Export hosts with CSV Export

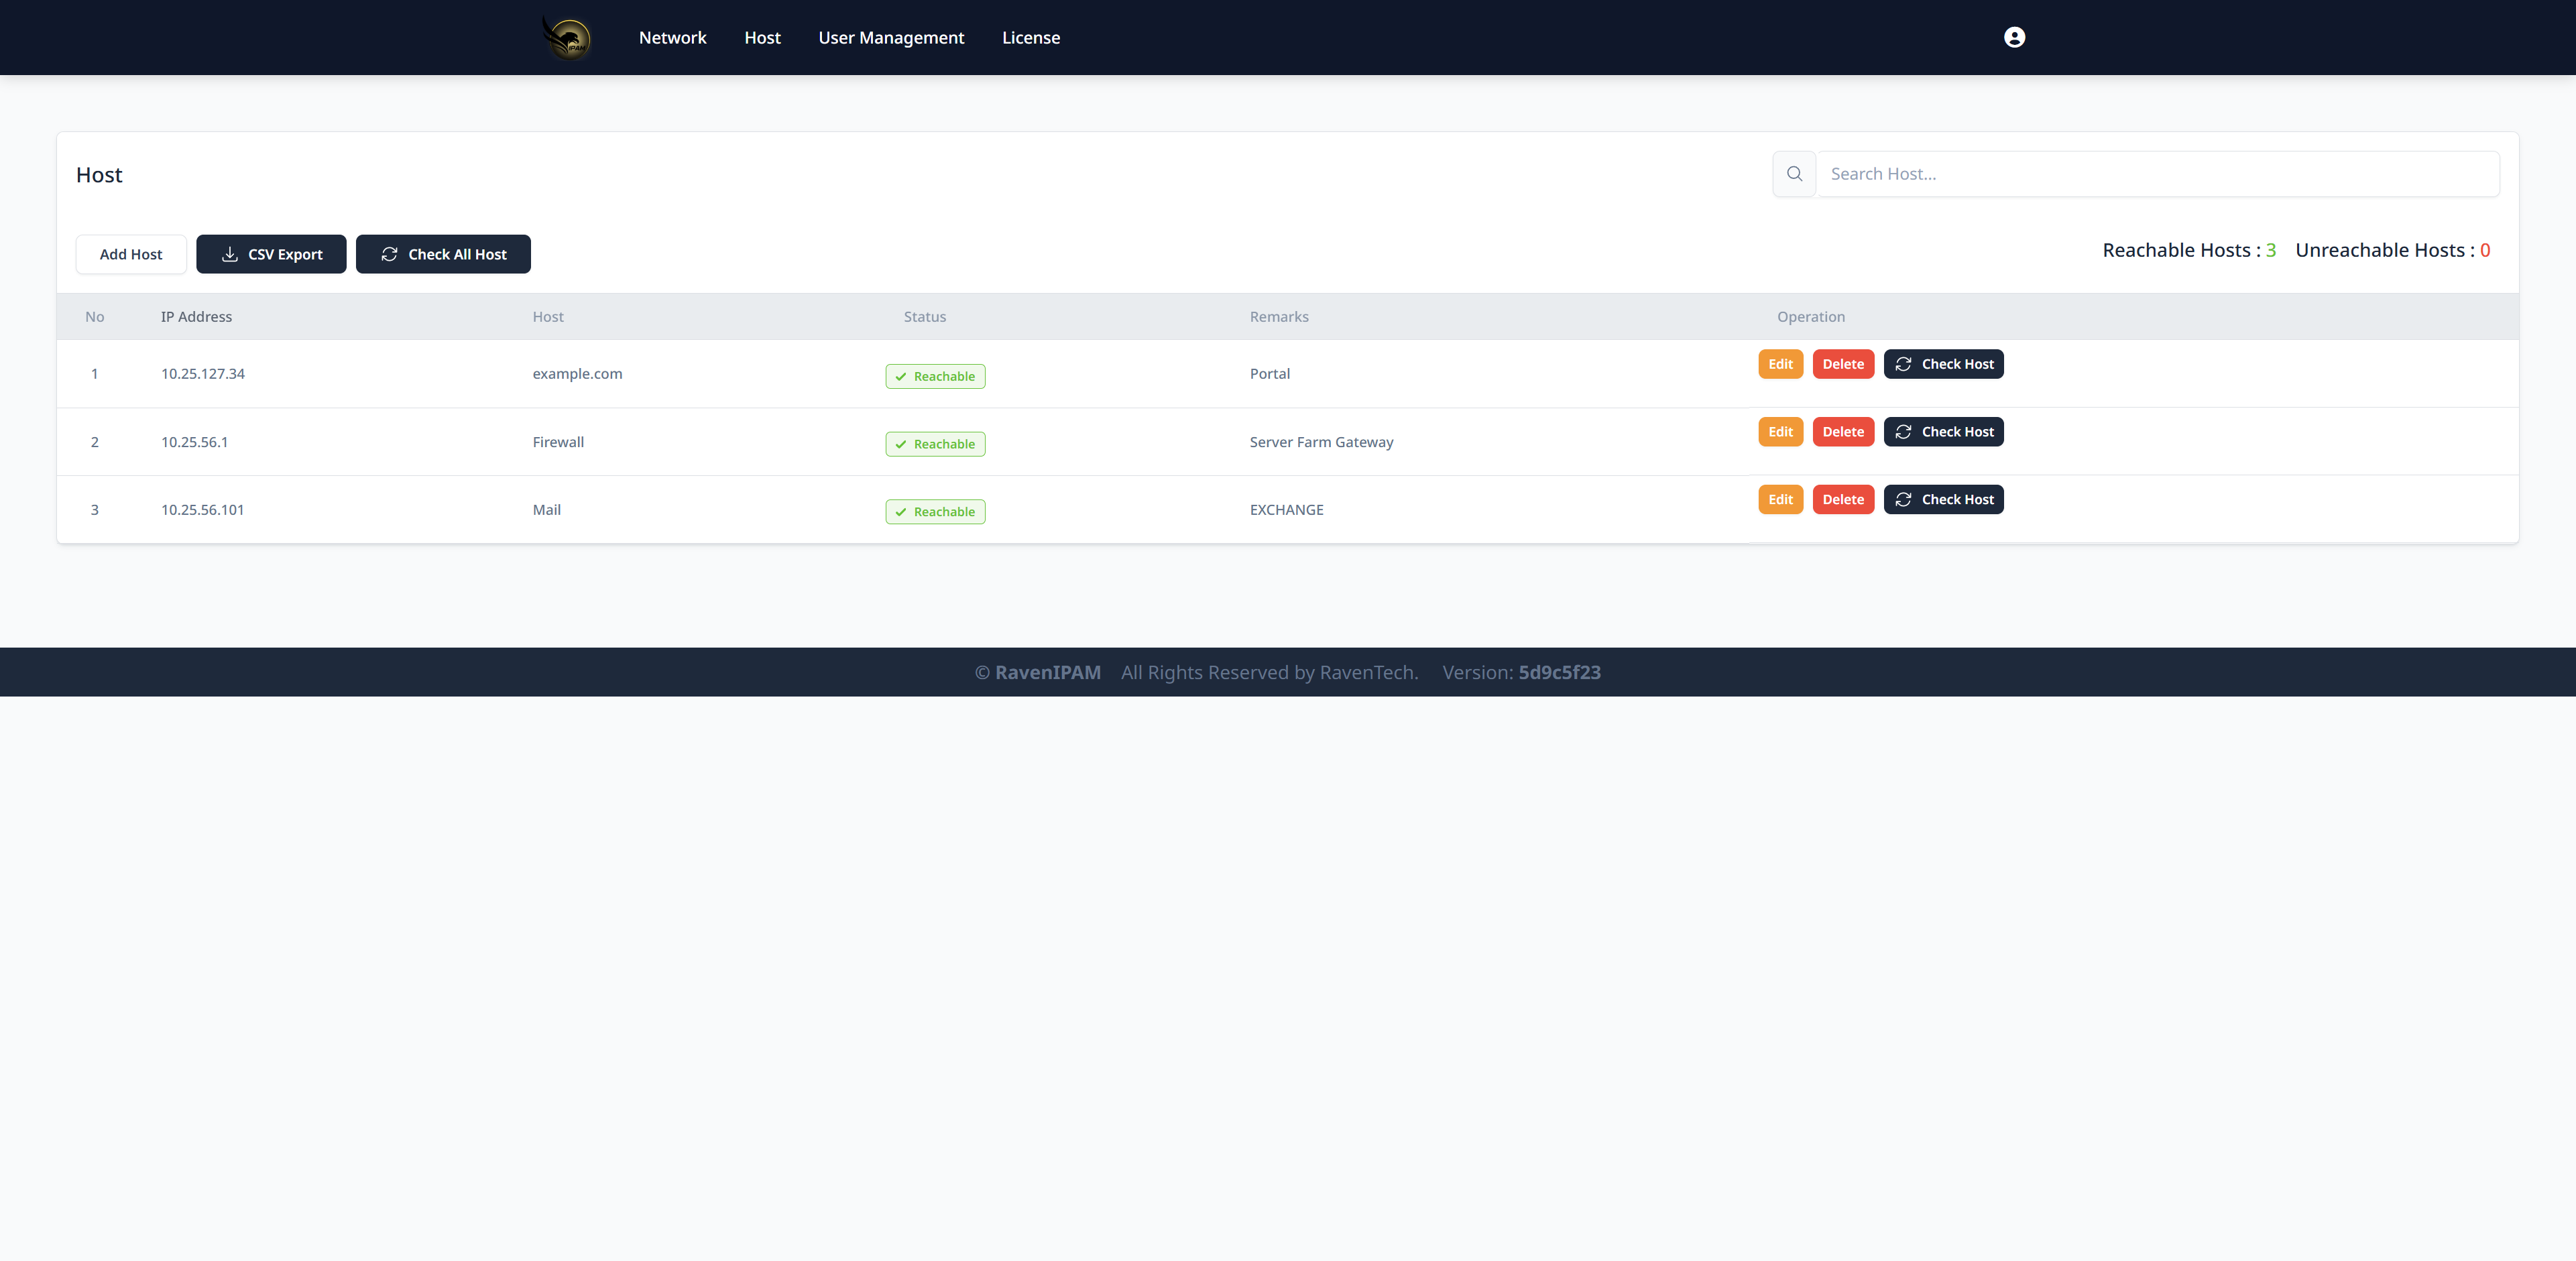click(x=271, y=254)
